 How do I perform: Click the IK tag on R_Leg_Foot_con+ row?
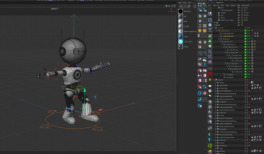(x=255, y=33)
